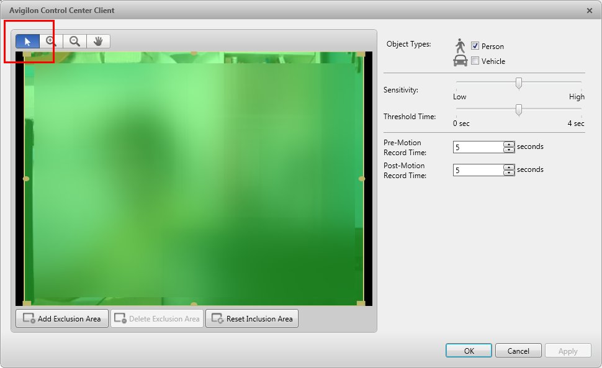Select the pointer/selection tool

coord(26,41)
